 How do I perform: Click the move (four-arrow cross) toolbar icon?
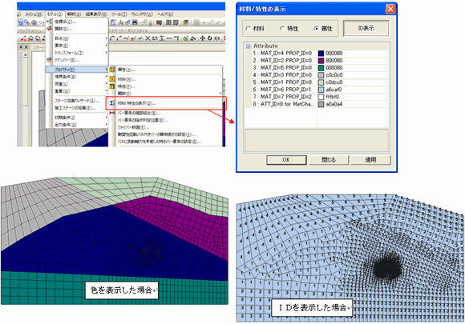[x=203, y=38]
